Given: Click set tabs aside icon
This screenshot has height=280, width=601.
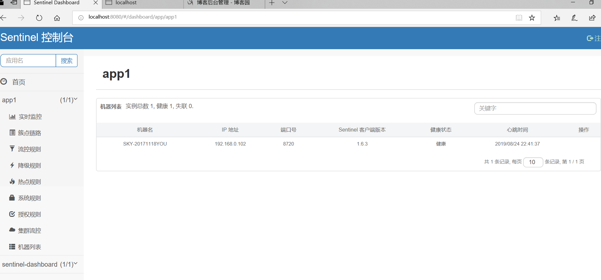Looking at the screenshot, I should [x=14, y=3].
